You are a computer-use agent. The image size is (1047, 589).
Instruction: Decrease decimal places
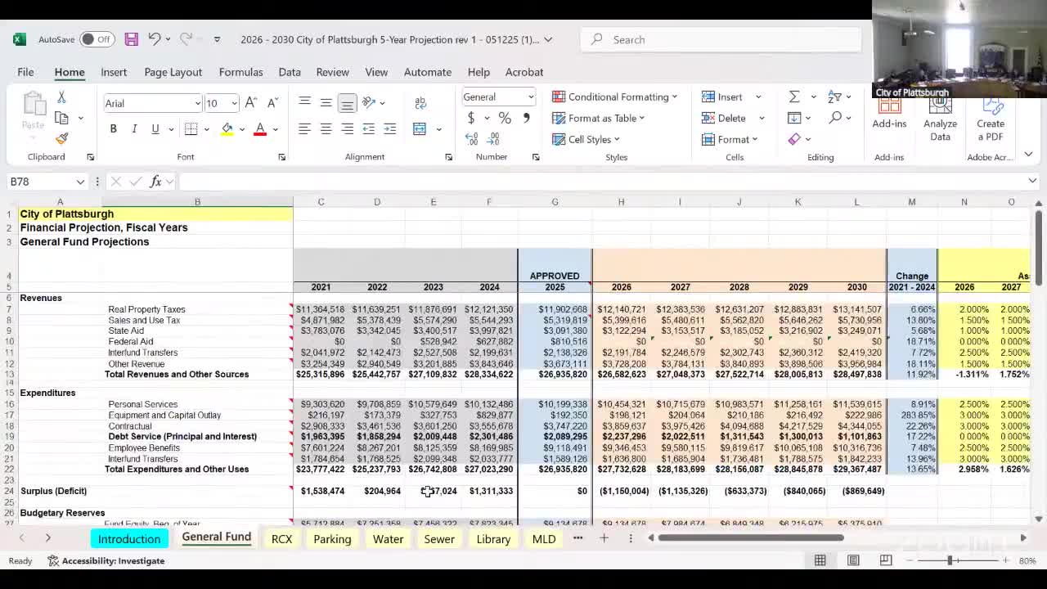click(493, 139)
